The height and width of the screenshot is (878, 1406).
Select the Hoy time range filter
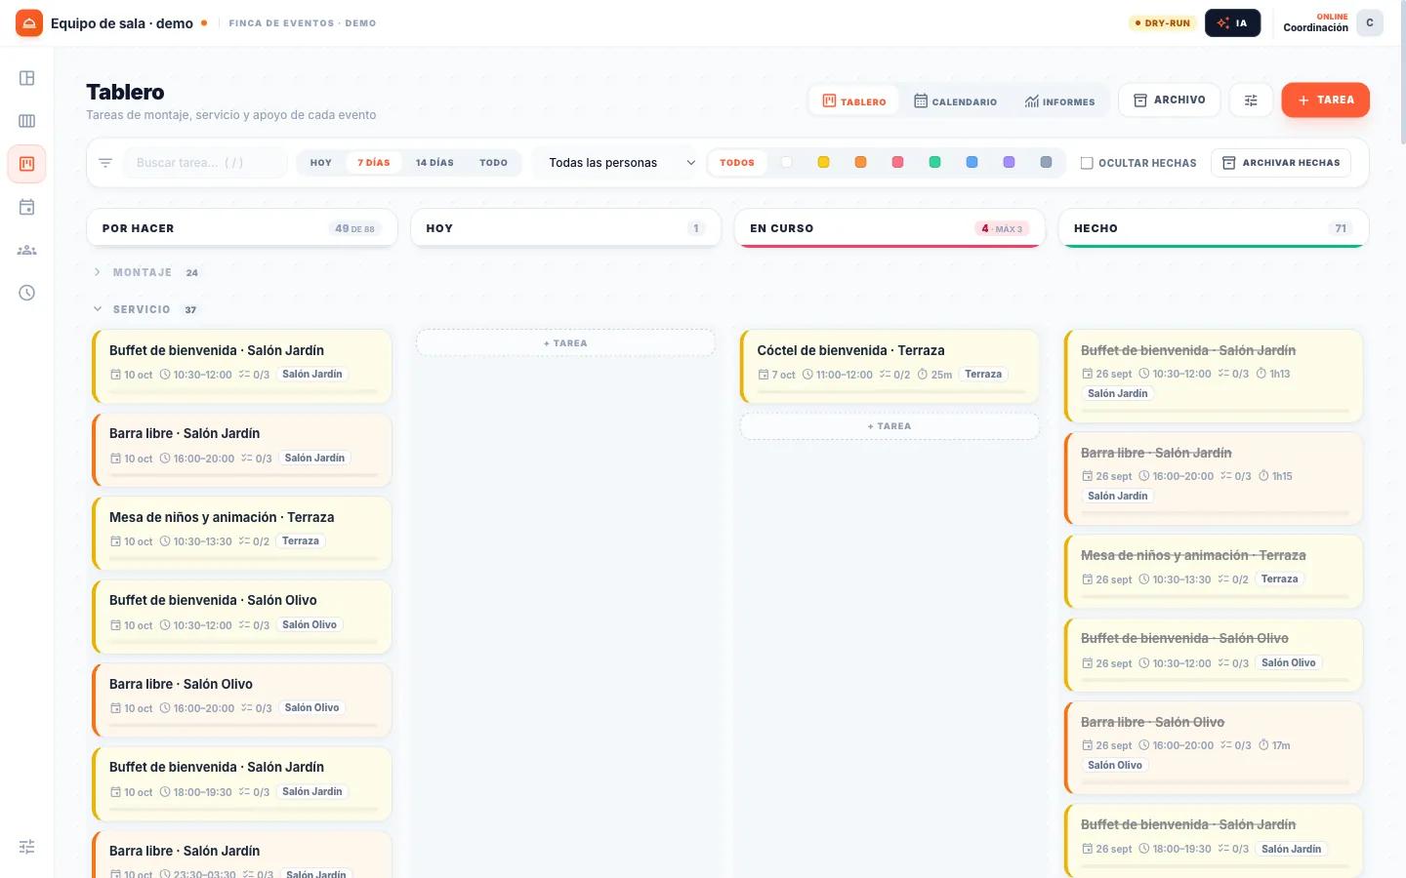pos(321,163)
